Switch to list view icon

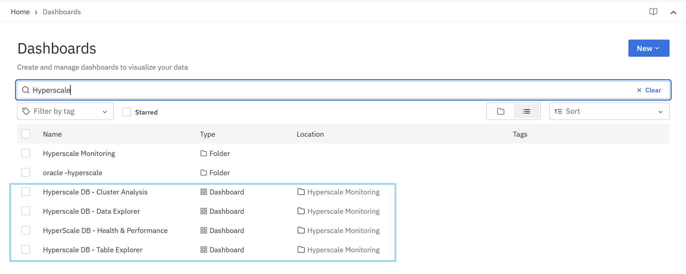click(x=526, y=112)
